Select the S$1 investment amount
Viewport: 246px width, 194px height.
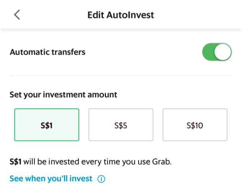click(47, 125)
